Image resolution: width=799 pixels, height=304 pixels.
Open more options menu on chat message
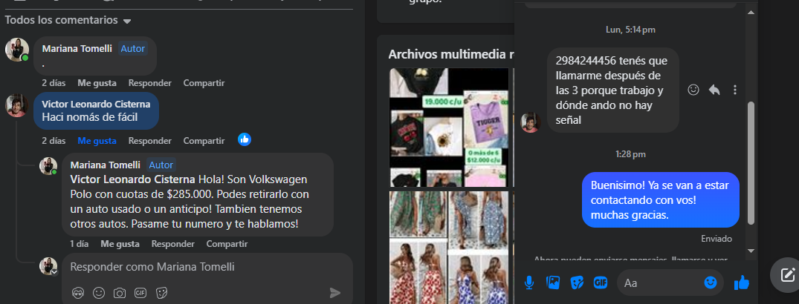point(735,90)
